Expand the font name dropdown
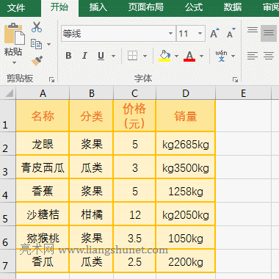 (170, 33)
